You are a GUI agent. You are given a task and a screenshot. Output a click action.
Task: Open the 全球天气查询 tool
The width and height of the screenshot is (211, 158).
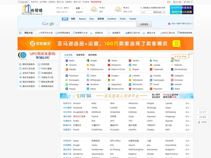(x=27, y=73)
